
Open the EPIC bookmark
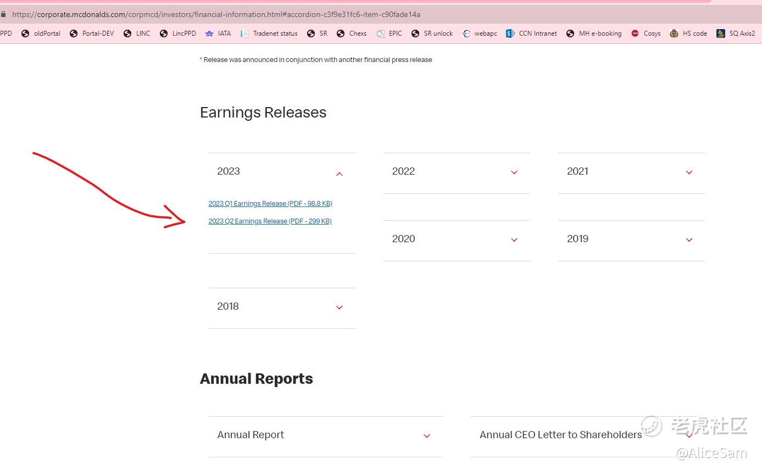point(389,33)
